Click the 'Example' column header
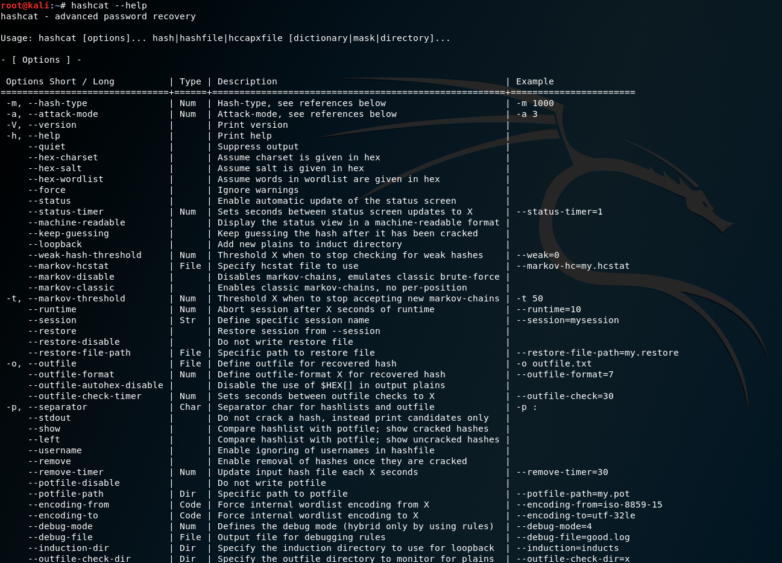 (x=535, y=81)
